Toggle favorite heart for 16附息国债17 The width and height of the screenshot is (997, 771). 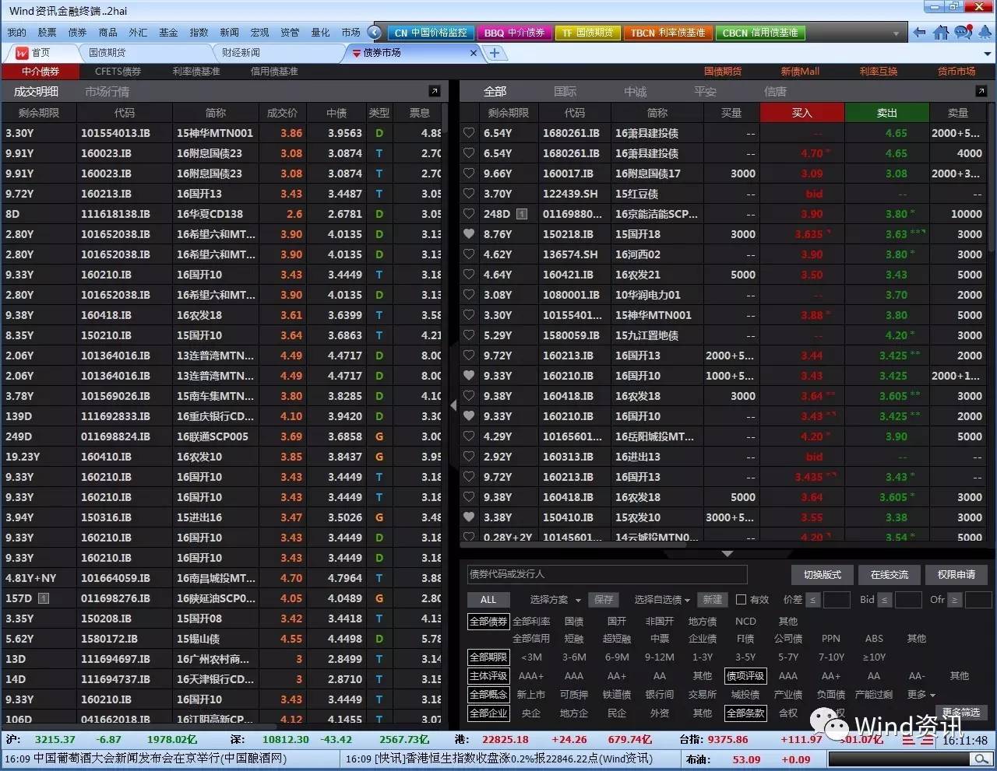pyautogui.click(x=469, y=173)
